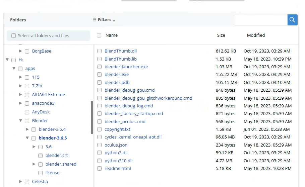Expand the 7-Zip folder node
Viewport: 305px width, 187px height.
(x=20, y=86)
